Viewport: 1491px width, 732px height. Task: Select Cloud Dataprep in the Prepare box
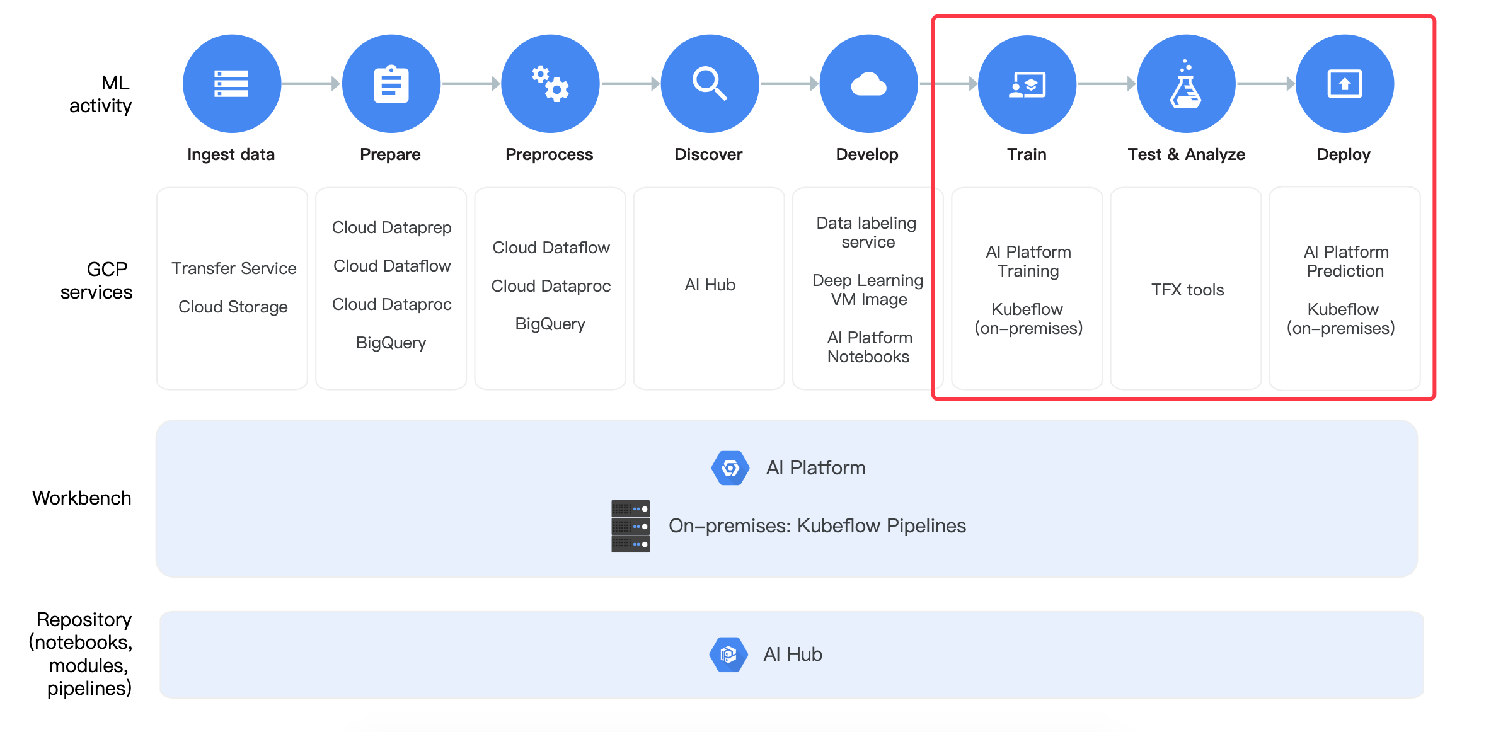pyautogui.click(x=391, y=227)
